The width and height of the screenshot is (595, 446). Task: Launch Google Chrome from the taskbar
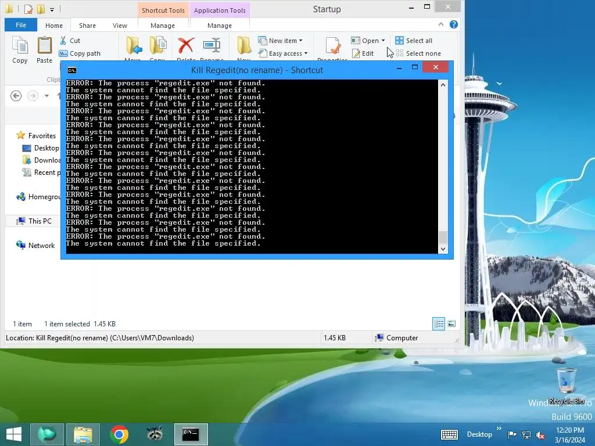pos(119,434)
